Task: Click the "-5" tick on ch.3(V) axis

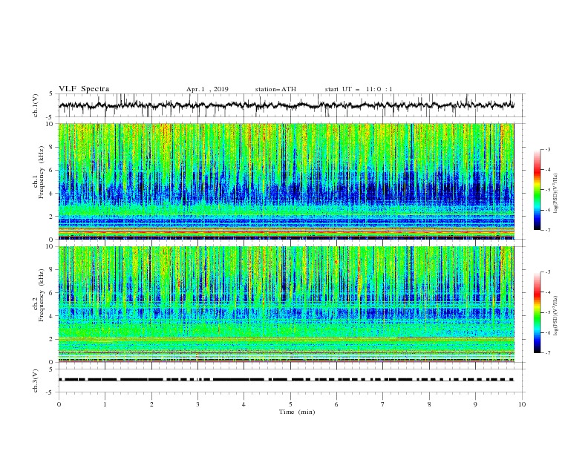Action: tap(50, 392)
